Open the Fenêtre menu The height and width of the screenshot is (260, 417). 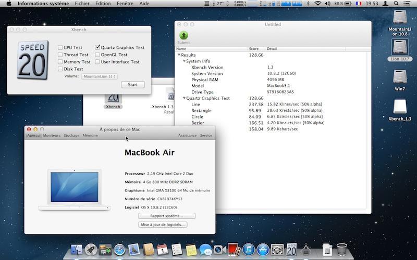pos(125,3)
